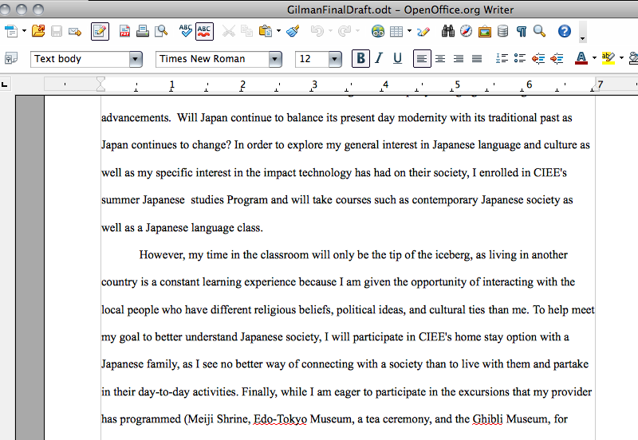
Task: Toggle Italic formatting
Action: (379, 58)
